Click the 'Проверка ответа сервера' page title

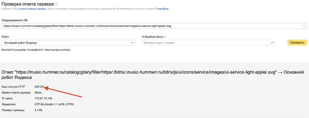pos(28,4)
